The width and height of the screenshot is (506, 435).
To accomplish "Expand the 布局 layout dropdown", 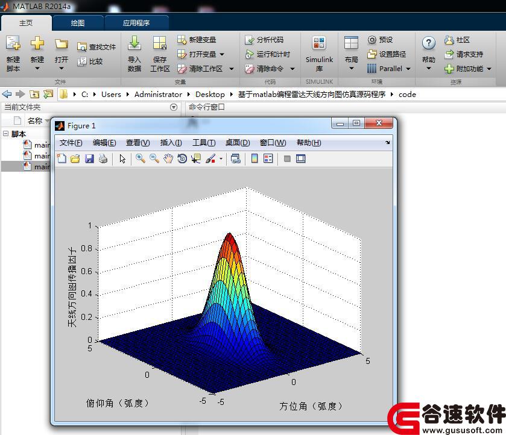I will click(352, 68).
